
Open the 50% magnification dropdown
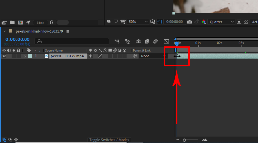pos(138,22)
